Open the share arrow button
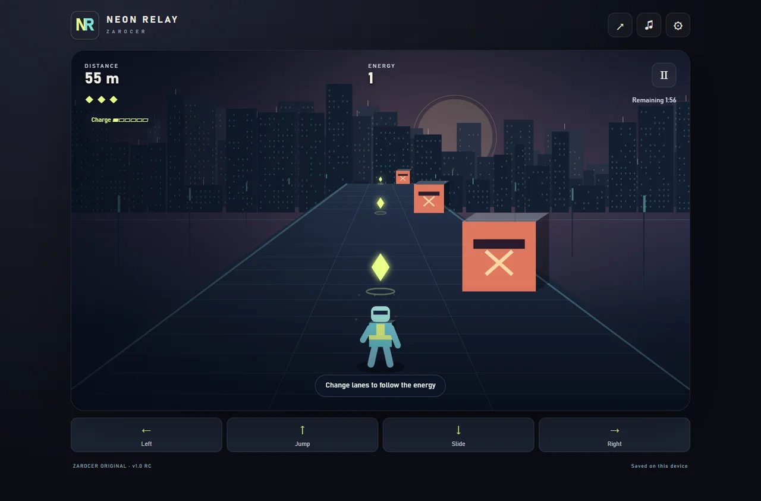The height and width of the screenshot is (501, 761). pos(620,26)
